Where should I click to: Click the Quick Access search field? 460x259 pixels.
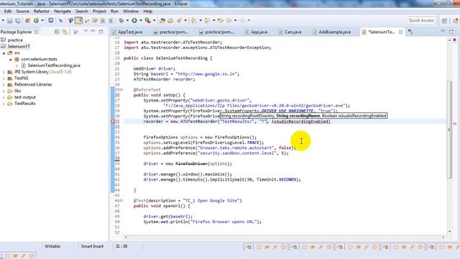click(x=421, y=20)
